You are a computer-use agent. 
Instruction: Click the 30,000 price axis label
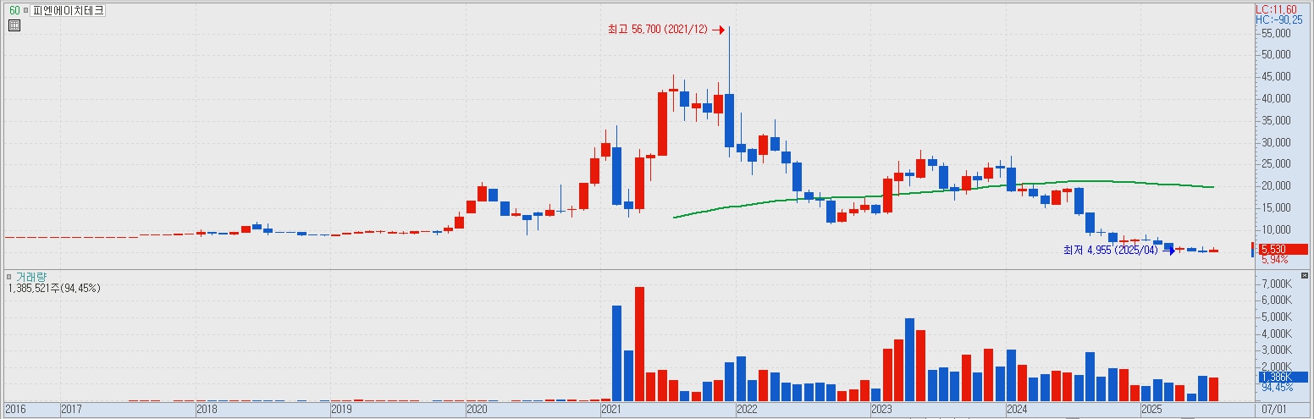coord(1276,142)
